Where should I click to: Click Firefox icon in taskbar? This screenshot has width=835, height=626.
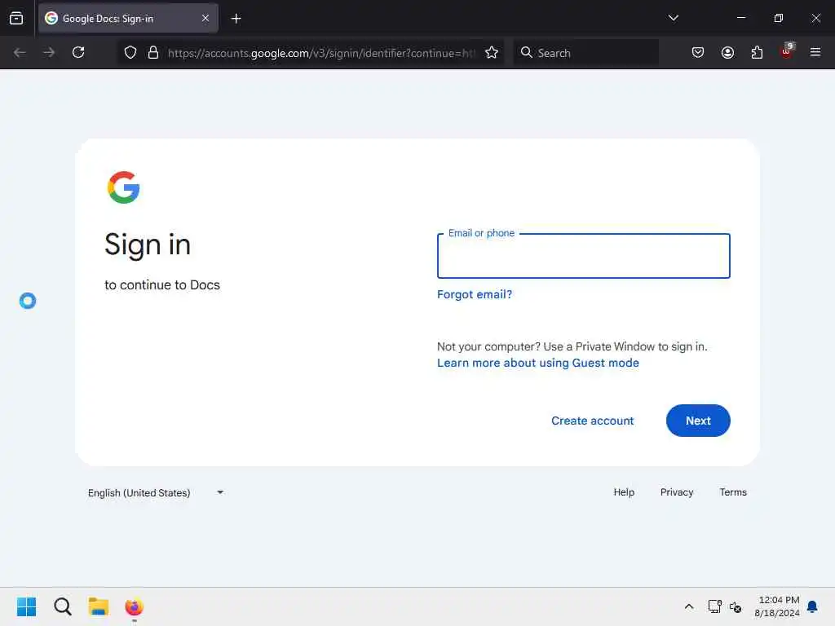coord(135,606)
